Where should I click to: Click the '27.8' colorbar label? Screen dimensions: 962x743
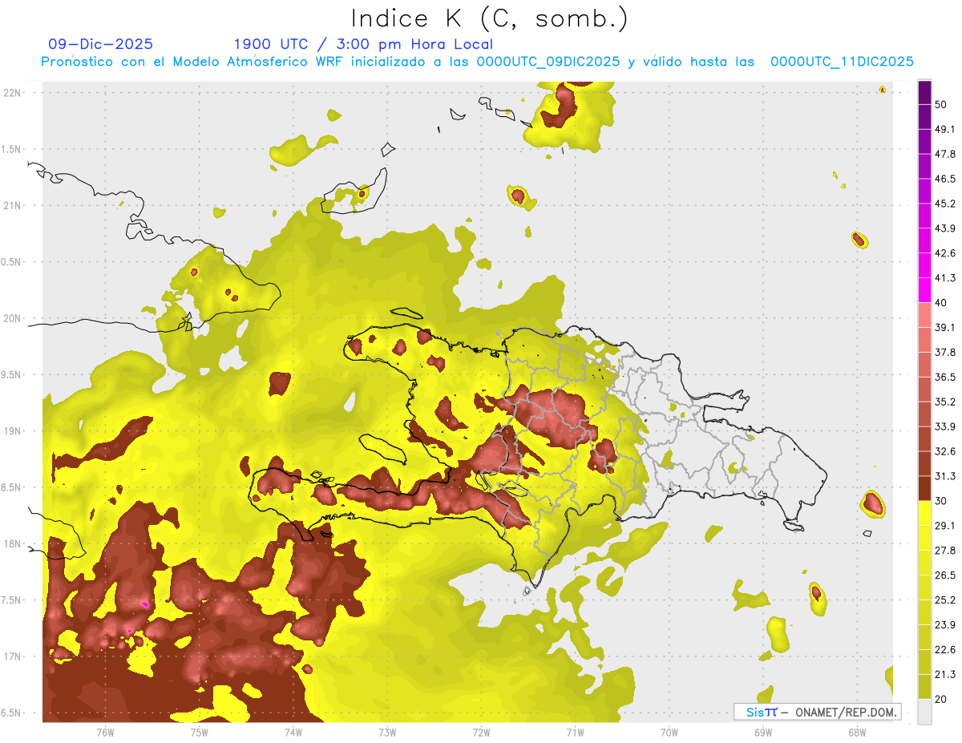(945, 551)
